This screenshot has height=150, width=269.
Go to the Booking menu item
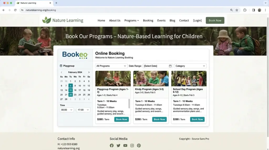click(x=148, y=20)
